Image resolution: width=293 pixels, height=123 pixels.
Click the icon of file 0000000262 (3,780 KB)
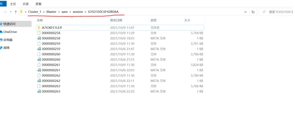click(x=39, y=75)
